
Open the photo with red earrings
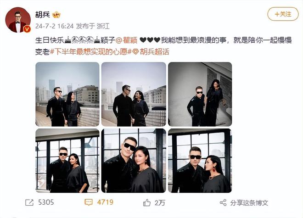[x=200, y=161]
